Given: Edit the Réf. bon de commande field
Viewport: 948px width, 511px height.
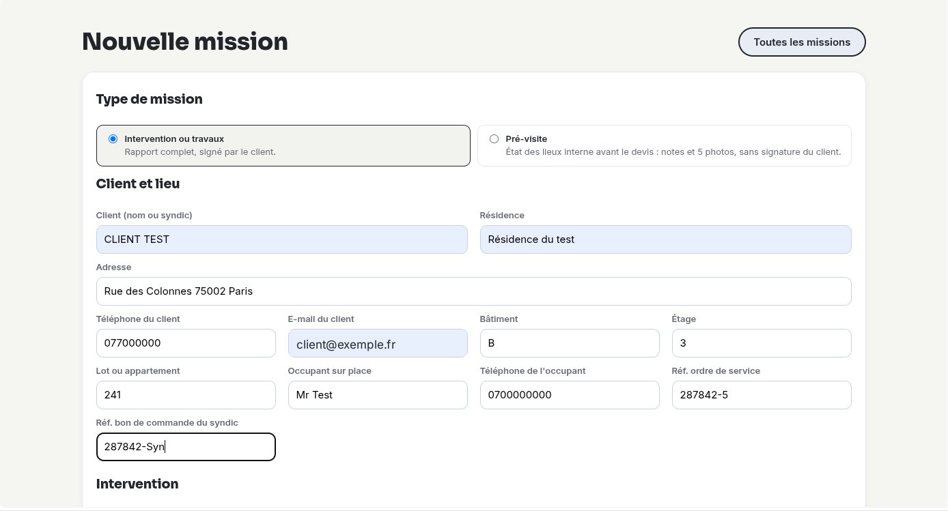Looking at the screenshot, I should tap(186, 447).
